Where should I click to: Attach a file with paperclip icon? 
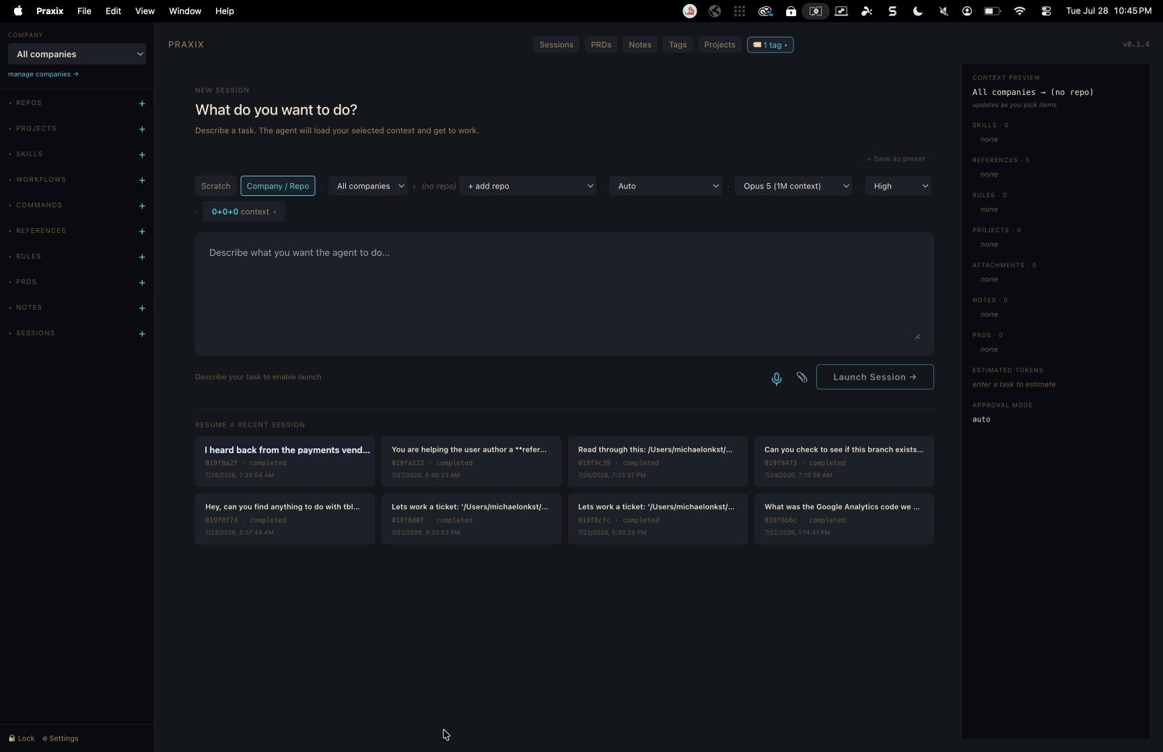point(802,377)
